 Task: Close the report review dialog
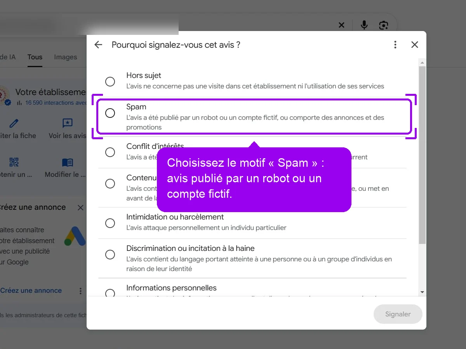pyautogui.click(x=415, y=45)
